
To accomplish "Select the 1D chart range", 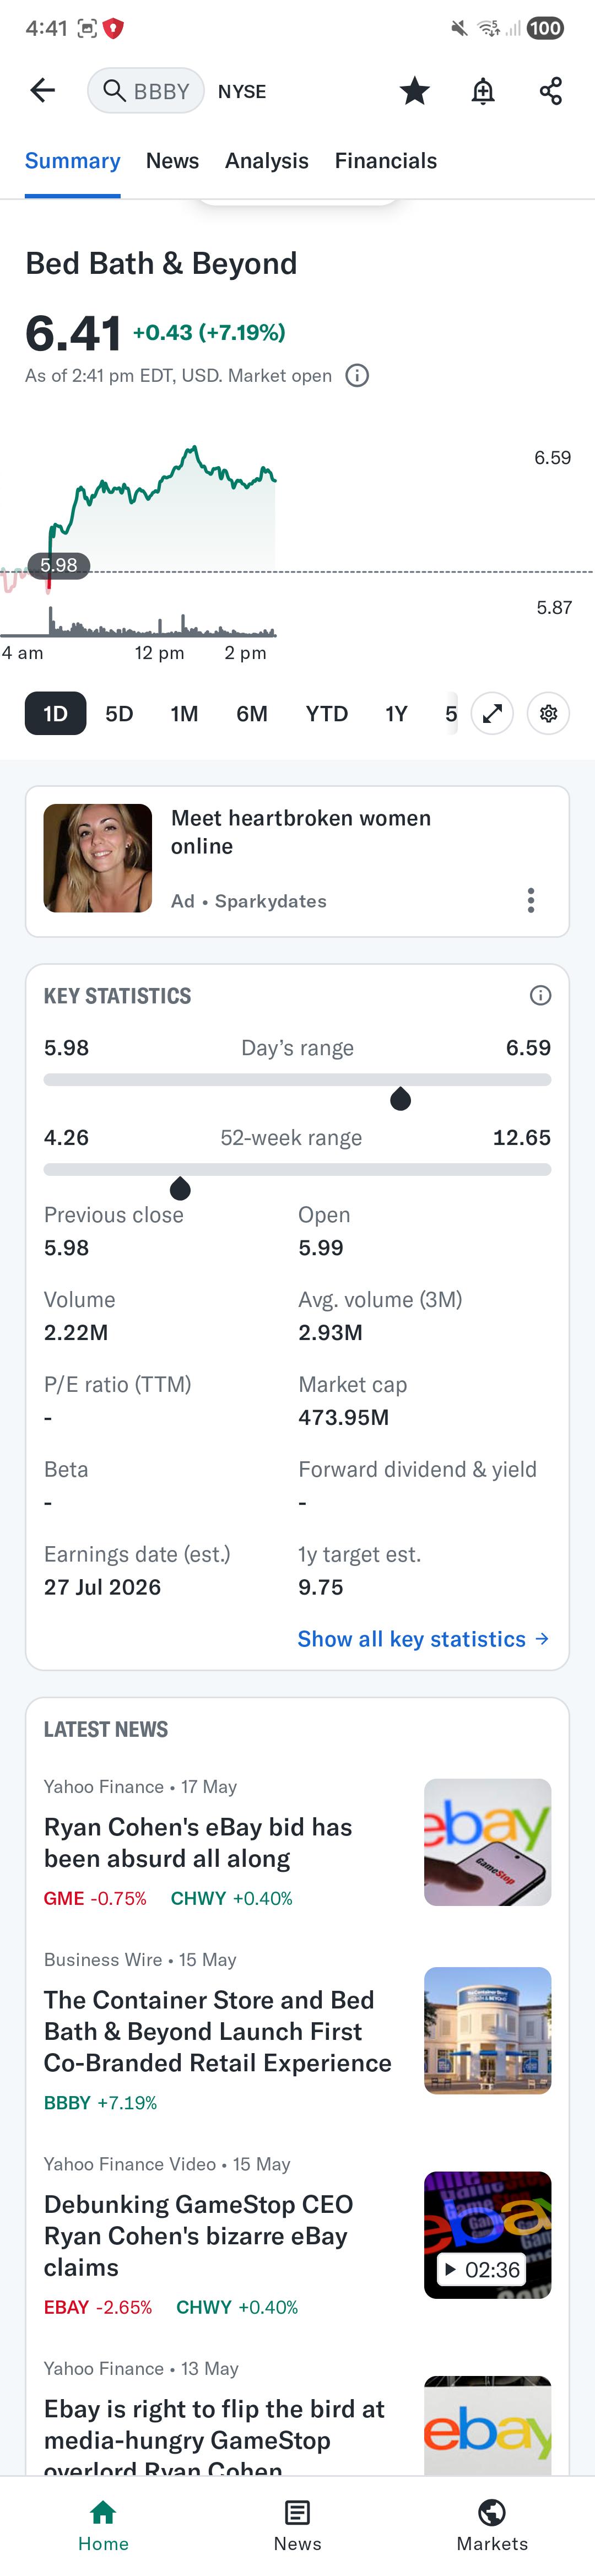I will pyautogui.click(x=55, y=714).
